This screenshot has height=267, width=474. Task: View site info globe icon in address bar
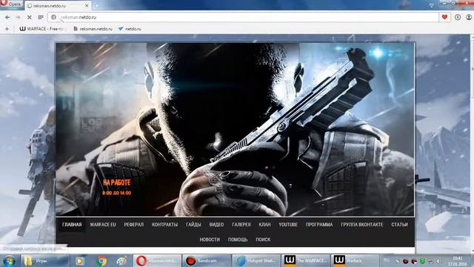point(53,17)
